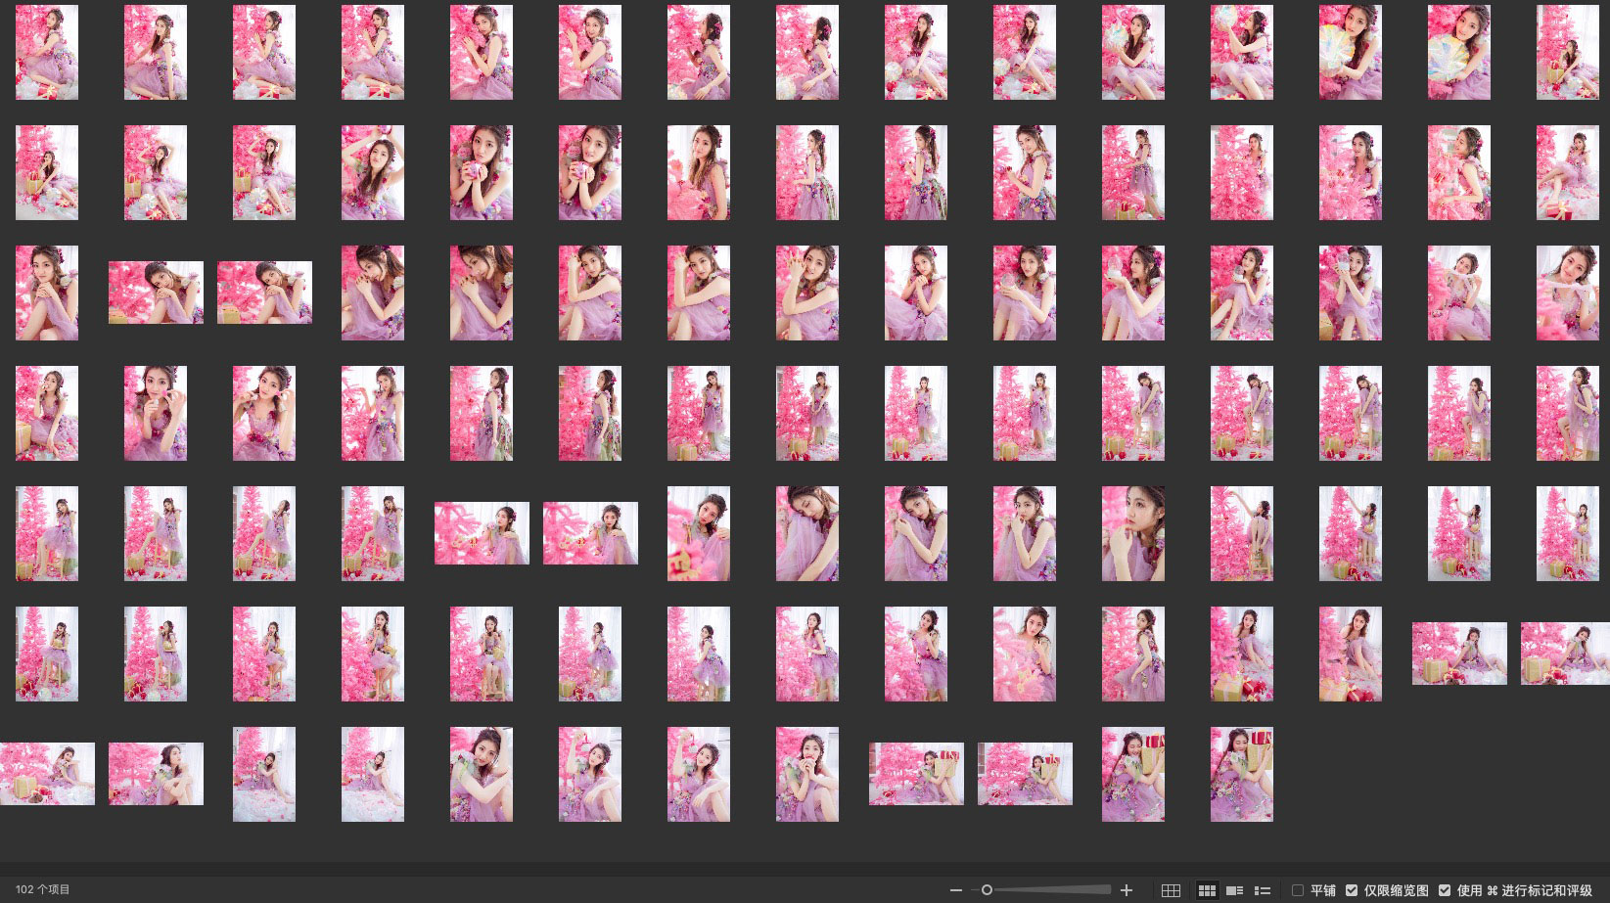Click the lock thumbnail grid icon
This screenshot has width=1610, height=903.
click(x=1171, y=890)
